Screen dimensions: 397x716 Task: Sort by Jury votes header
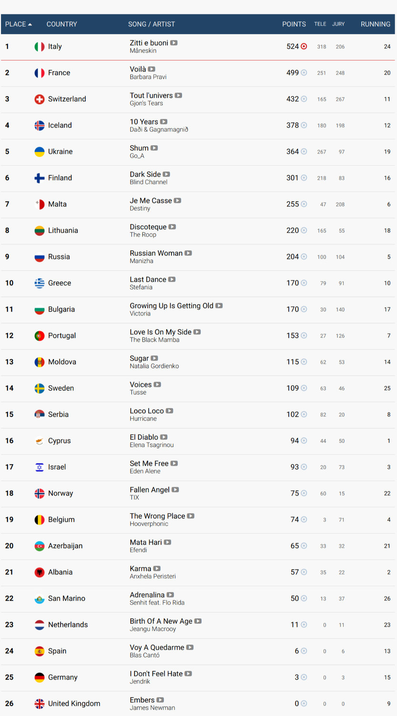coord(338,24)
